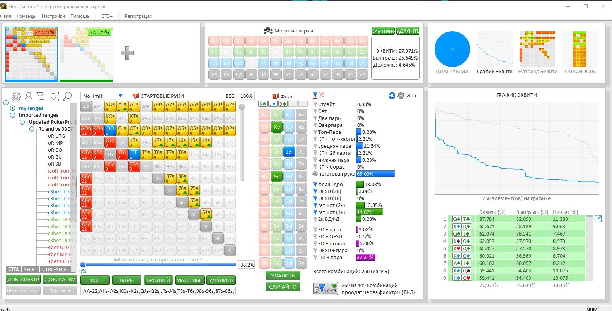This screenshot has height=311, width=612.
Task: Toggle the OESD (1к) filter funnel
Action: click(x=315, y=198)
